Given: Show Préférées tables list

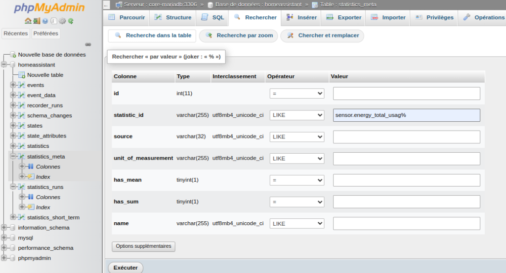Looking at the screenshot, I should pyautogui.click(x=46, y=34).
